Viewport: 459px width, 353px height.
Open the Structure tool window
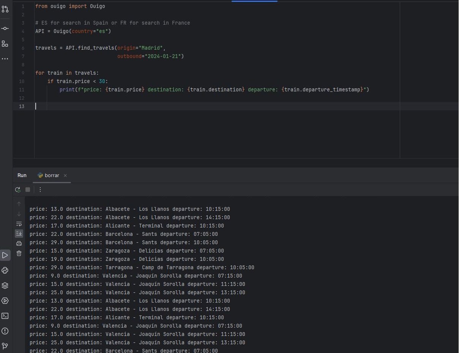(x=5, y=44)
